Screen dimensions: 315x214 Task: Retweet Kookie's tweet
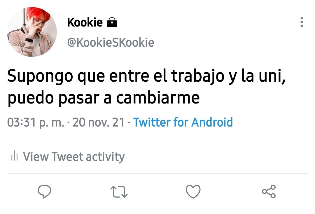119,192
